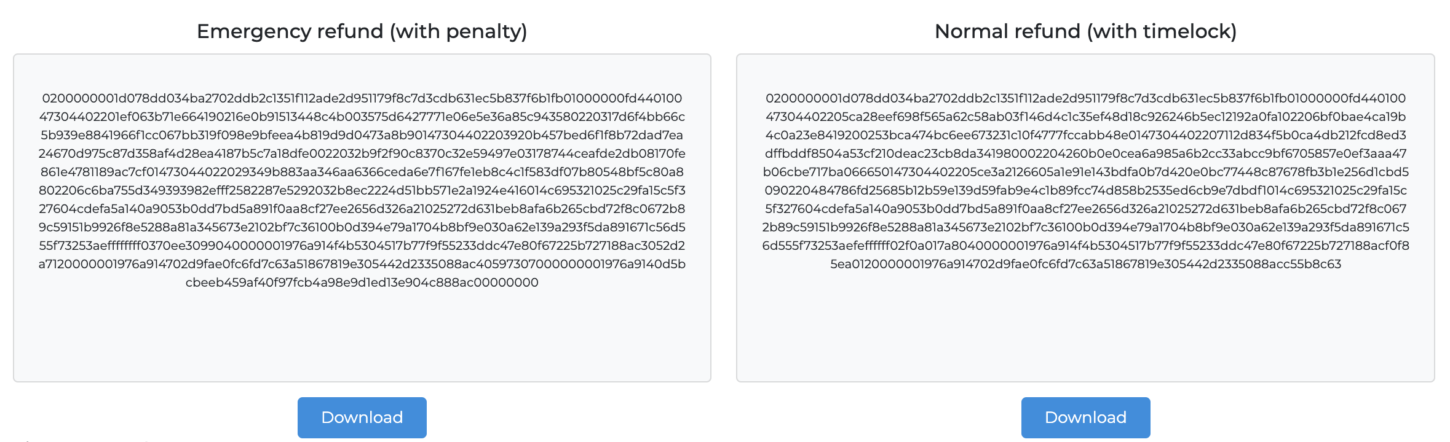Click hex line starting with 24670d975c87d358
This screenshot has height=442, width=1450.
(x=362, y=153)
